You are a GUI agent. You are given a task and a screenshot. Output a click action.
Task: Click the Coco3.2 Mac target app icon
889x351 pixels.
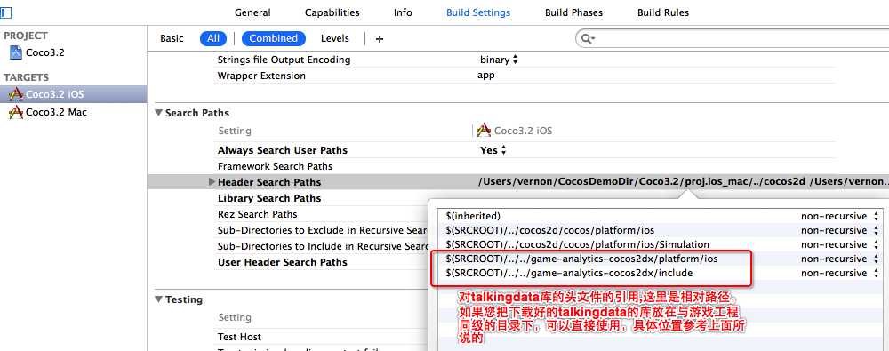16,112
